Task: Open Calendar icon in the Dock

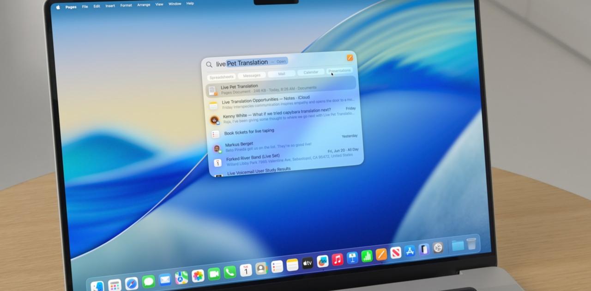Action: 246,270
